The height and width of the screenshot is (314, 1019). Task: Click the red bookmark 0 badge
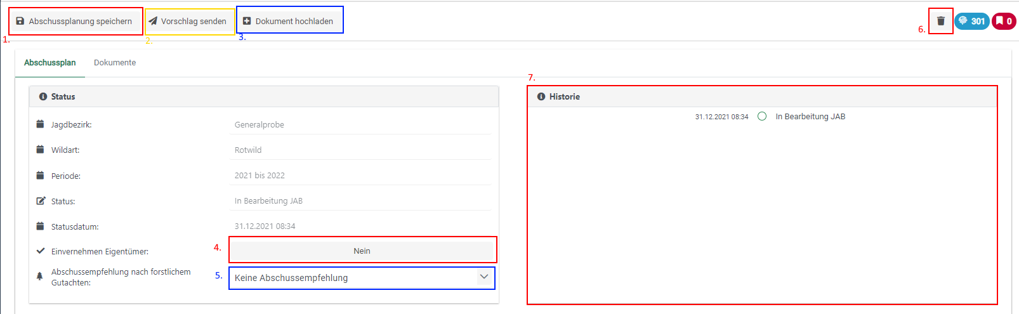click(x=1004, y=21)
